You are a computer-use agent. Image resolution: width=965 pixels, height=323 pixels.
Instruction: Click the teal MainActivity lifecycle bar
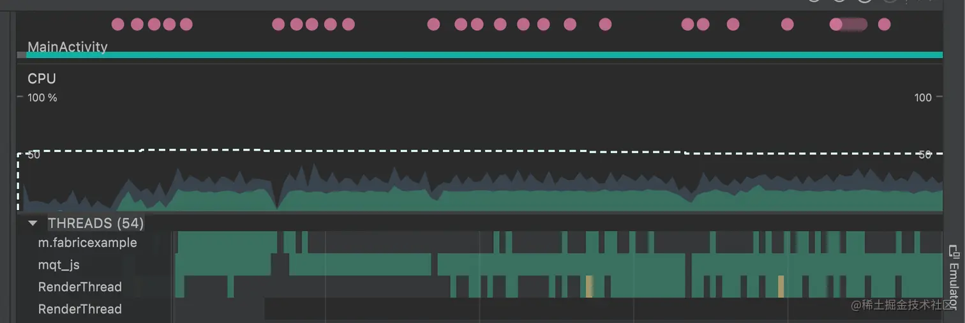click(x=484, y=55)
